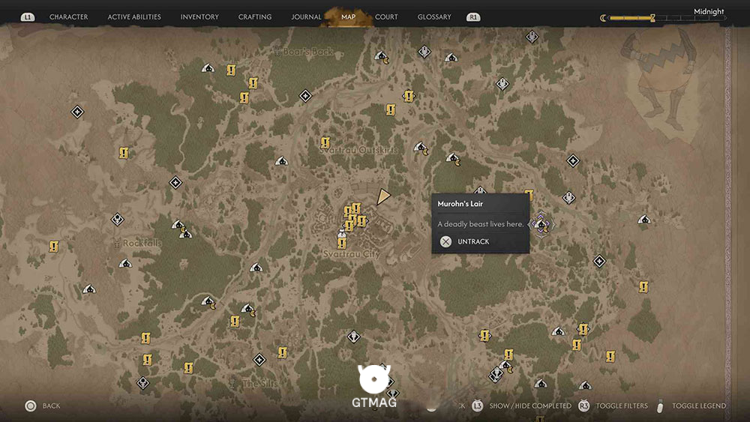The image size is (750, 422).
Task: Select the fast-travel marker south of Svartrau City
Action: click(x=353, y=337)
